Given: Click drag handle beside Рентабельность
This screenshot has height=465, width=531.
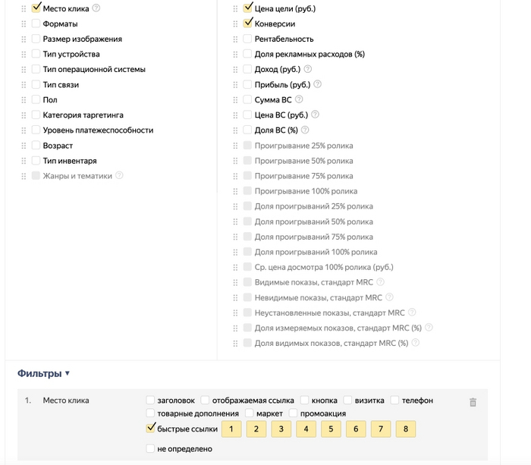Looking at the screenshot, I should point(235,39).
